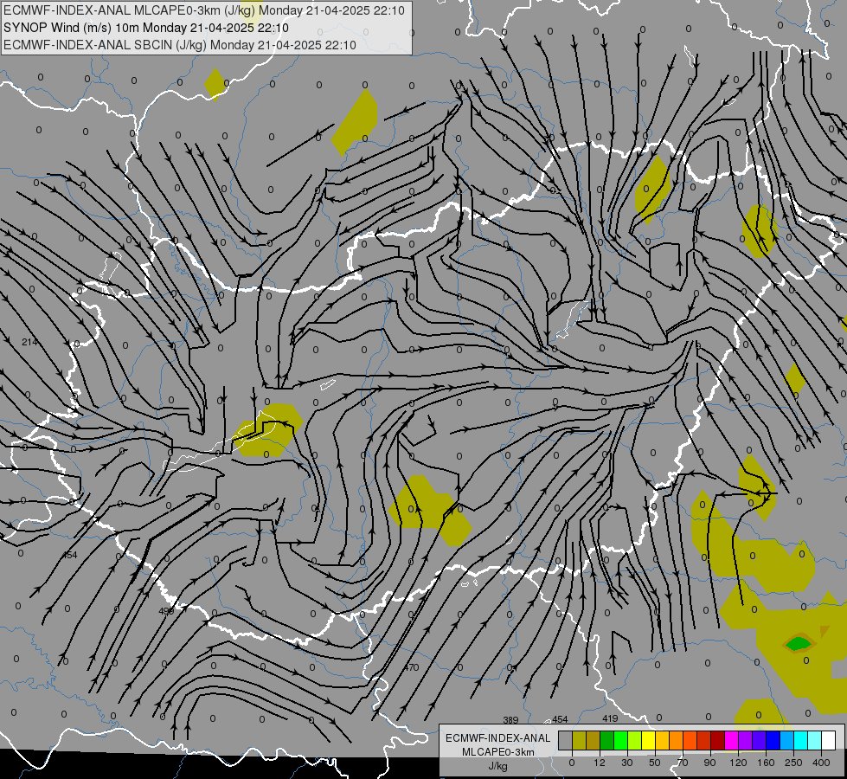Click the map station value '214'
This screenshot has width=847, height=779.
click(x=29, y=342)
